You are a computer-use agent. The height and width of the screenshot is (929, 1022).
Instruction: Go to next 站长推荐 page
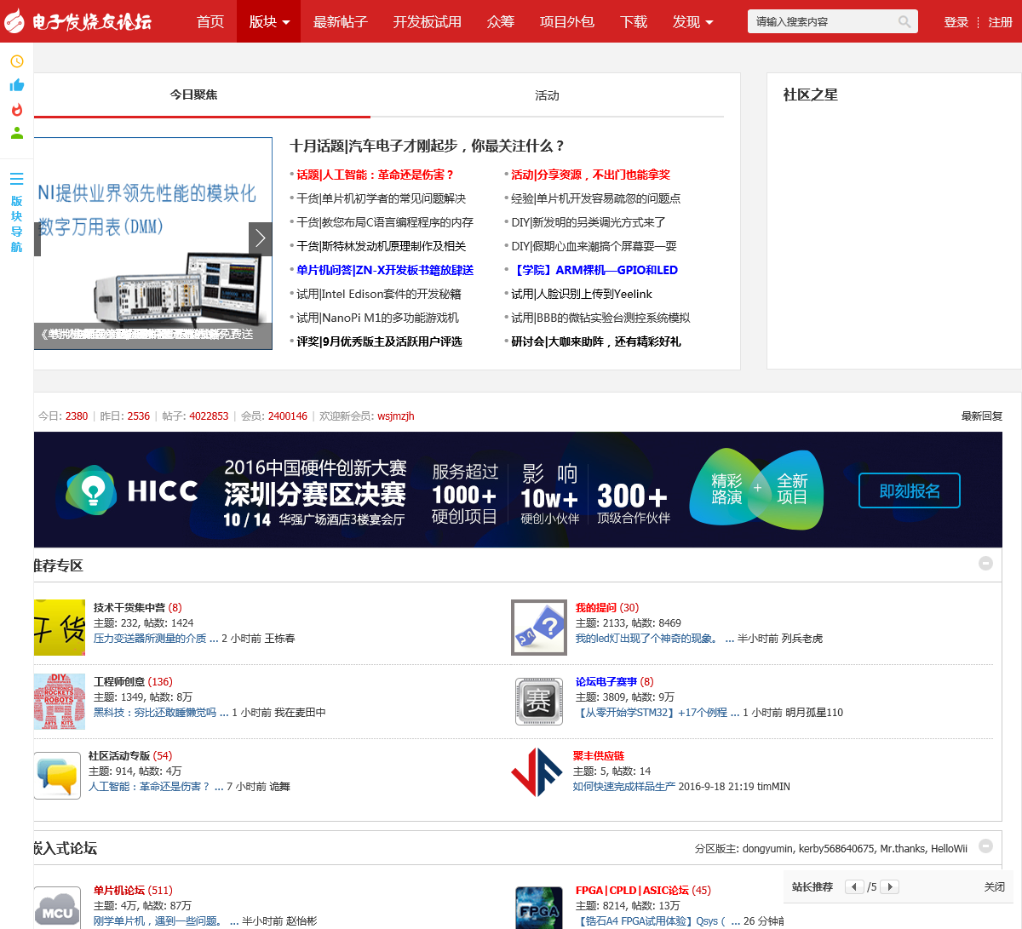tap(890, 886)
